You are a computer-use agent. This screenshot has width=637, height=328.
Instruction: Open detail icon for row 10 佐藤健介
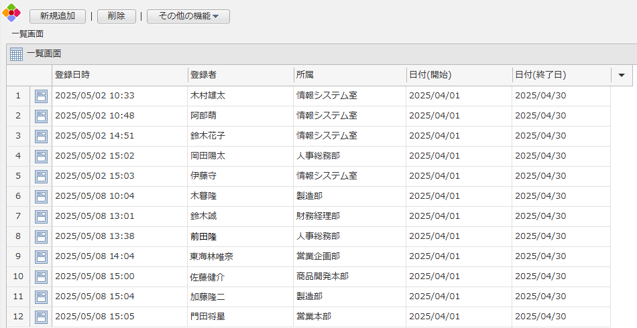41,276
